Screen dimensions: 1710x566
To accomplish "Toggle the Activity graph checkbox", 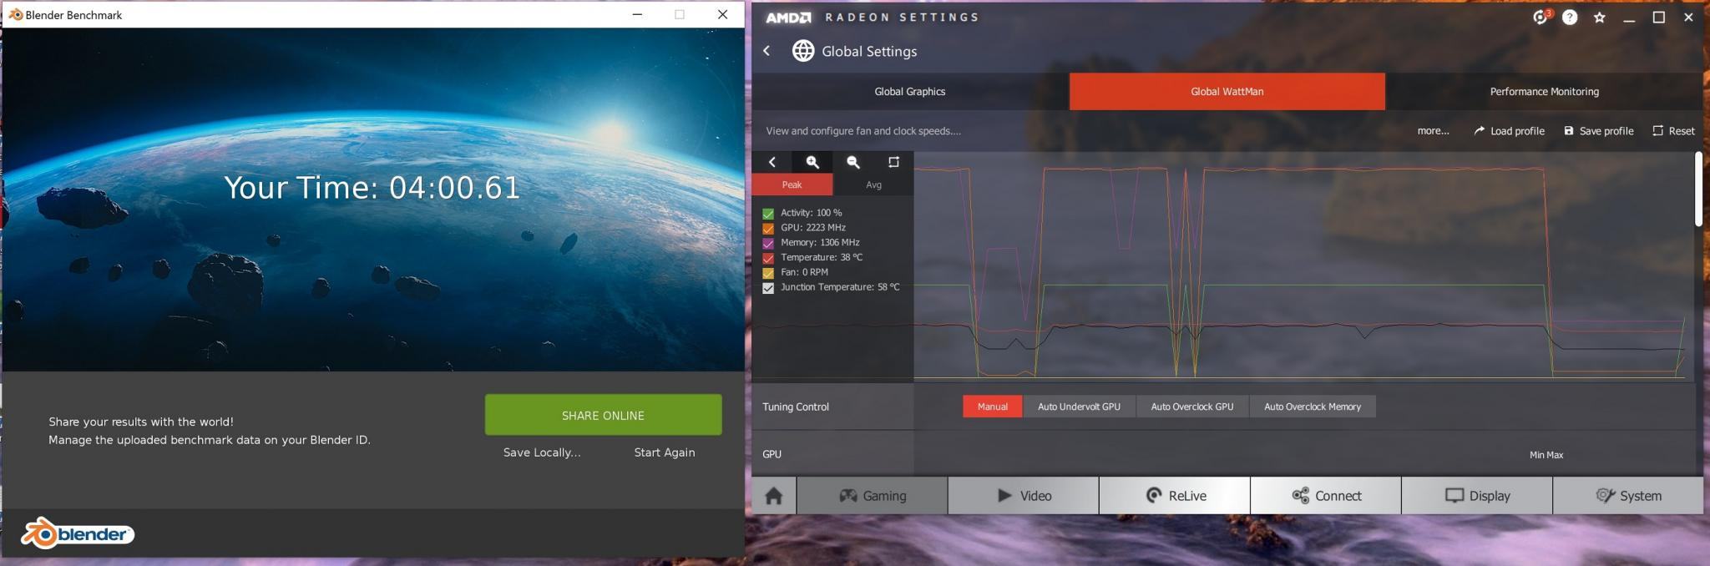I will 768,214.
